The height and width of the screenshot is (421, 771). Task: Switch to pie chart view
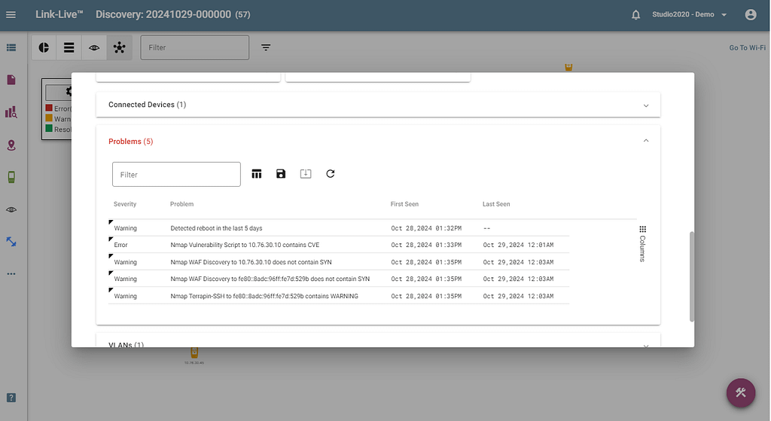(44, 47)
